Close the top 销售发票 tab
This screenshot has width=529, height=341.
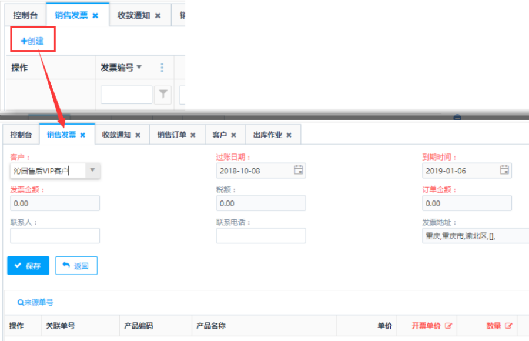[x=96, y=16]
